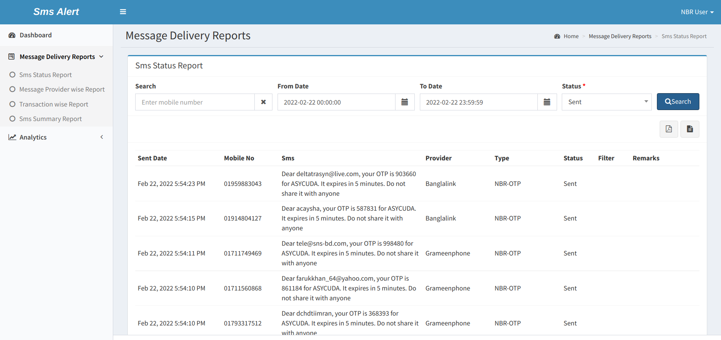
Task: Click the Filter column header
Action: click(x=606, y=158)
